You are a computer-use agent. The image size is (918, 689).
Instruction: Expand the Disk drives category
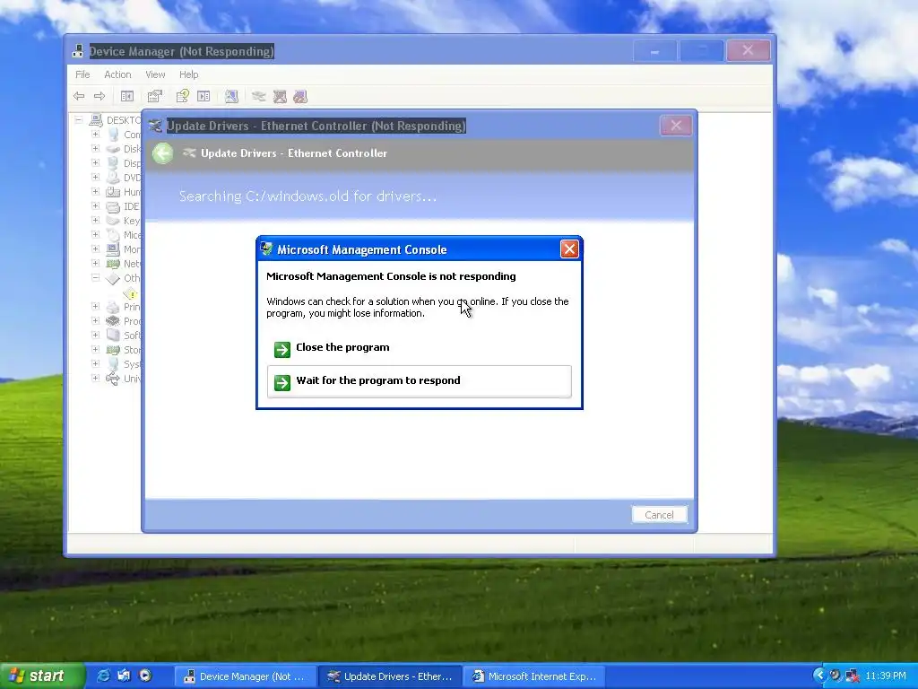coord(95,148)
